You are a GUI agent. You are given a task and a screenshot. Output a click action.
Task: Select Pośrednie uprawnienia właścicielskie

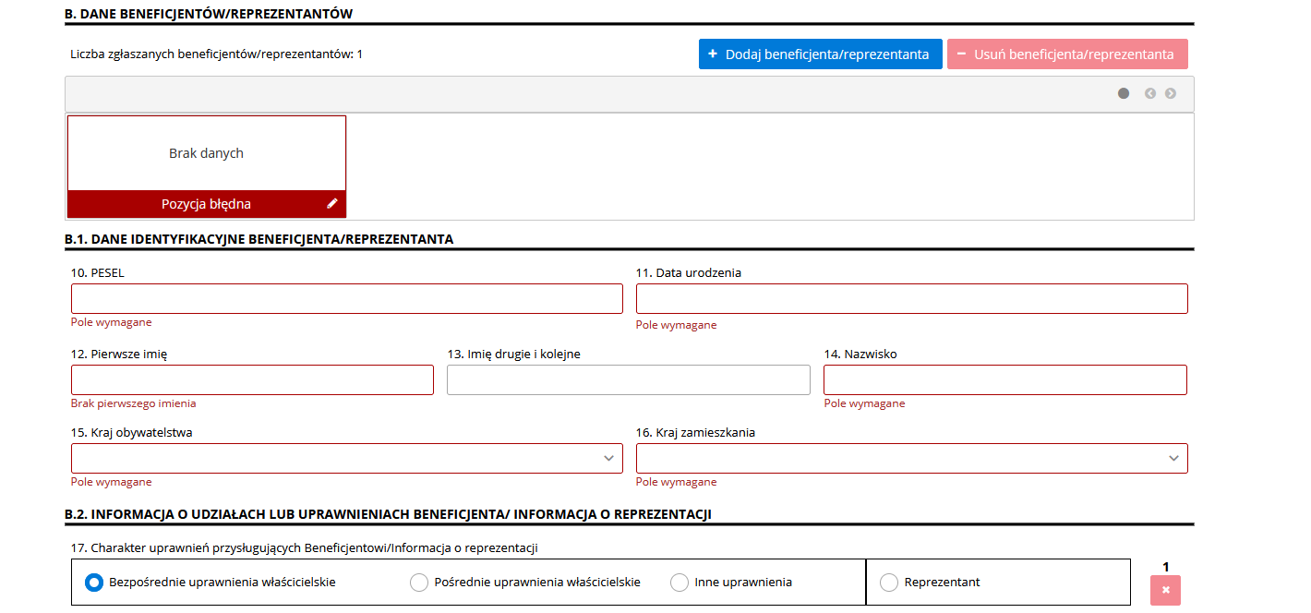point(420,582)
